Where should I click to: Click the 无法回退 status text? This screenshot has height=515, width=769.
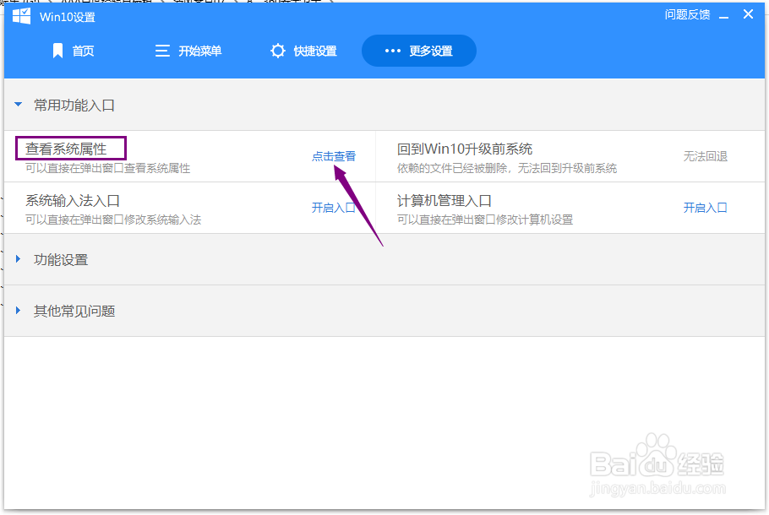[x=706, y=156]
